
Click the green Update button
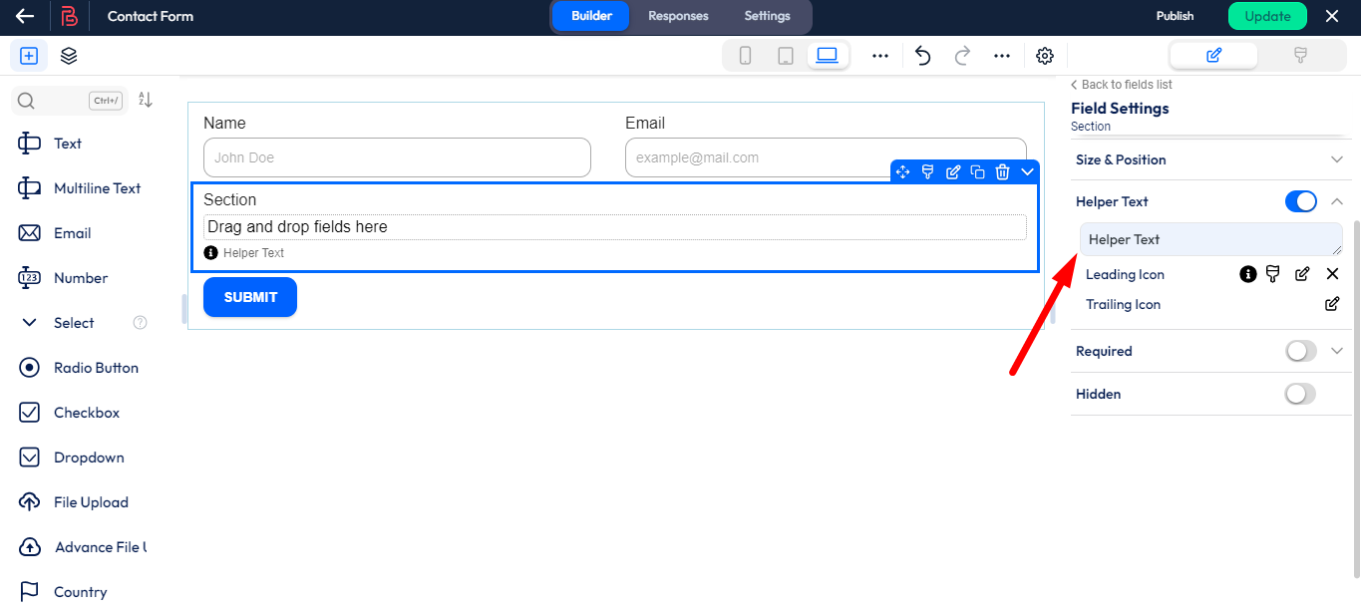[x=1267, y=16]
